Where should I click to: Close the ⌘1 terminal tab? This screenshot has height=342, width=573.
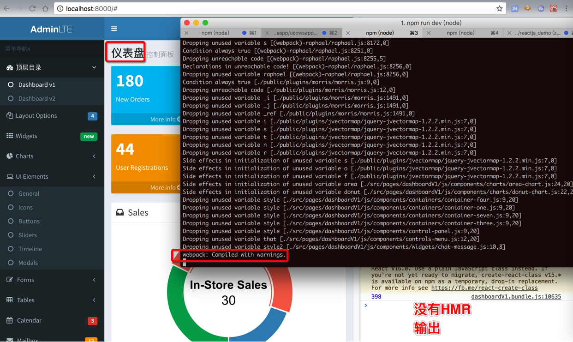(186, 33)
